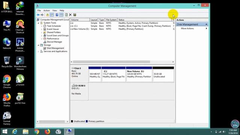
Task: Open Chrome from the taskbar
Action: click(37, 132)
